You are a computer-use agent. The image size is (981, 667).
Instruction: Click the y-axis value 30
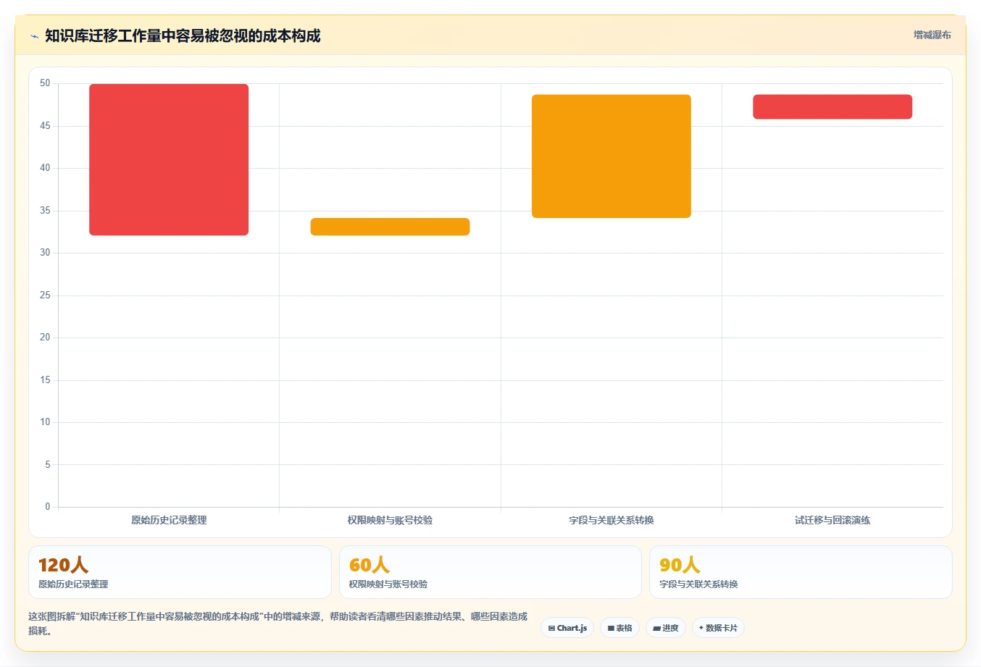coord(45,253)
